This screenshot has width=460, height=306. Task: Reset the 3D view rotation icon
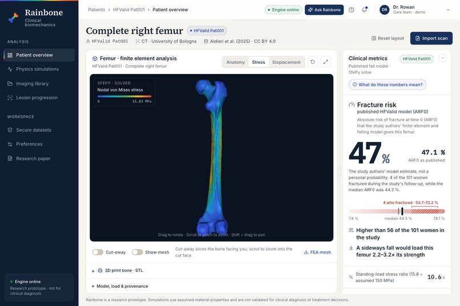point(313,62)
